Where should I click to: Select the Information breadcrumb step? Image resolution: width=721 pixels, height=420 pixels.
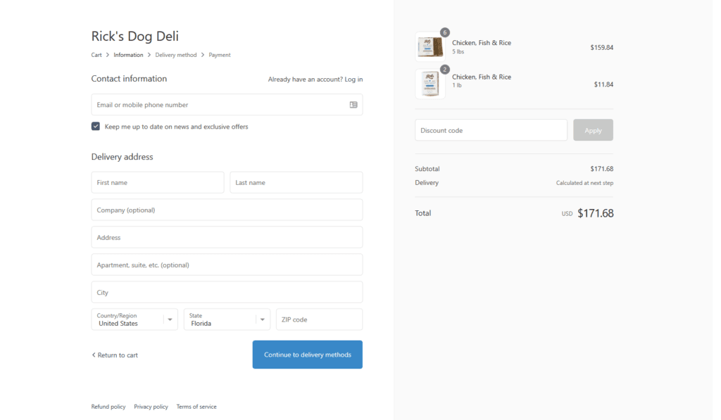[x=128, y=55]
